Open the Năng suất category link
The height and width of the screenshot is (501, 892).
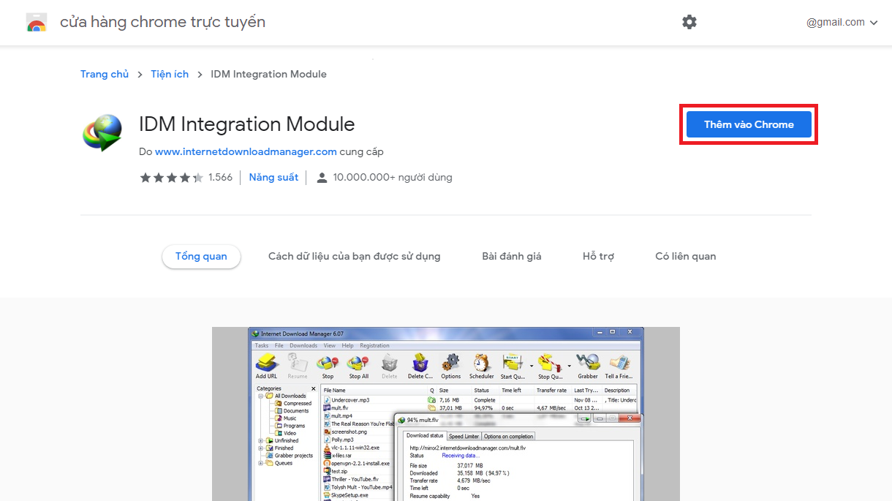(273, 177)
